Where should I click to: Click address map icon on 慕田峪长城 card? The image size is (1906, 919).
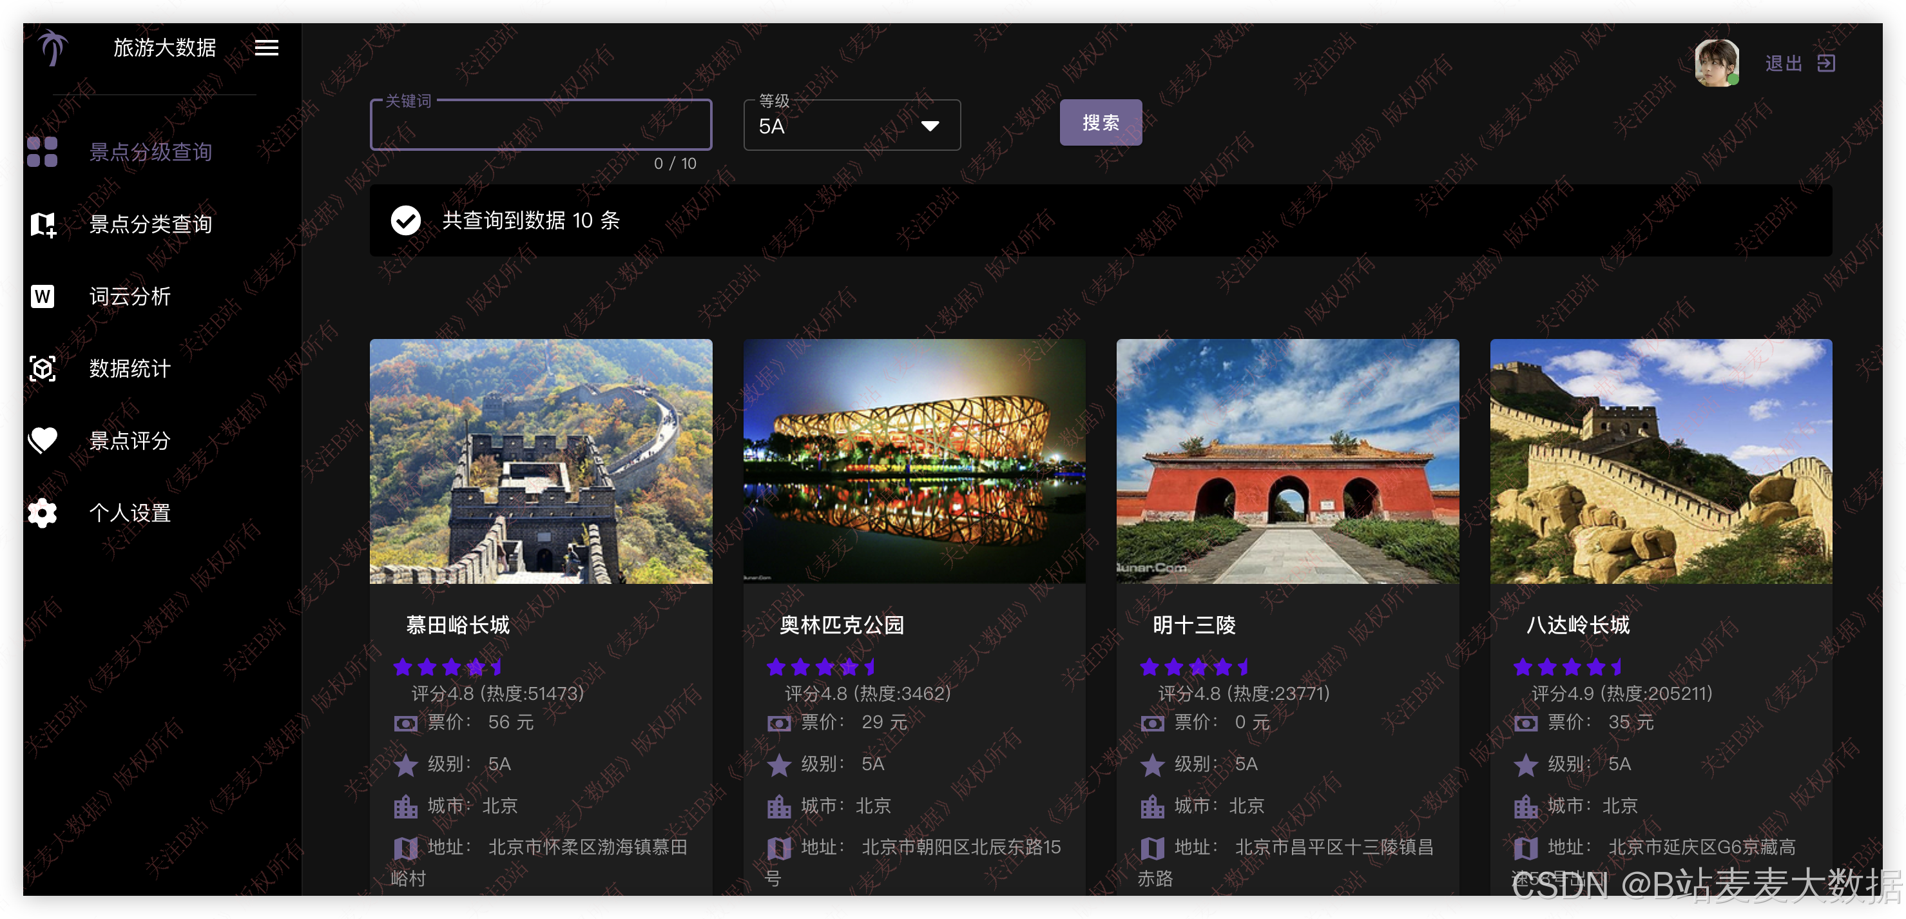(405, 847)
